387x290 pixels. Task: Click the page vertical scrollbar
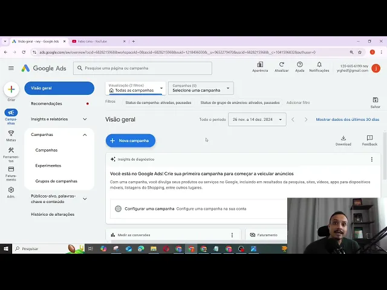tap(385, 156)
